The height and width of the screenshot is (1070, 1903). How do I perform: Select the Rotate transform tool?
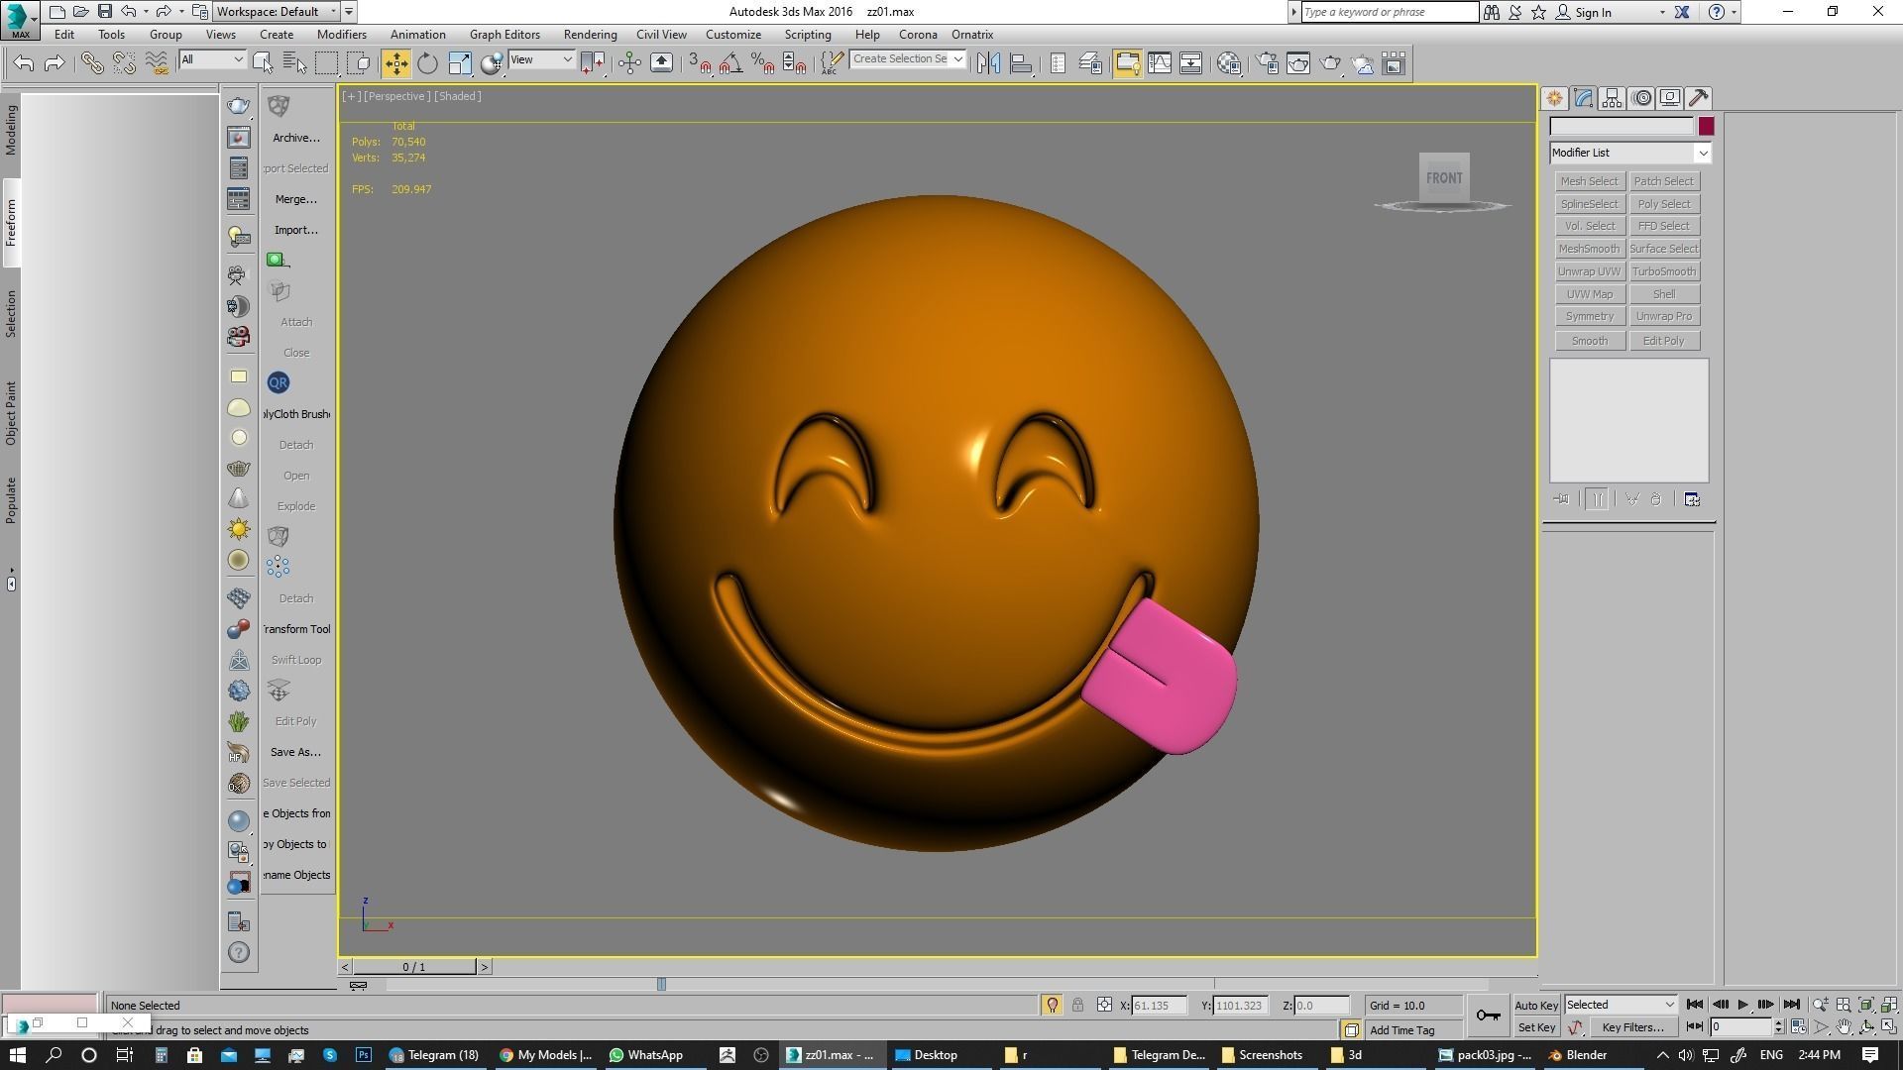pos(427,63)
